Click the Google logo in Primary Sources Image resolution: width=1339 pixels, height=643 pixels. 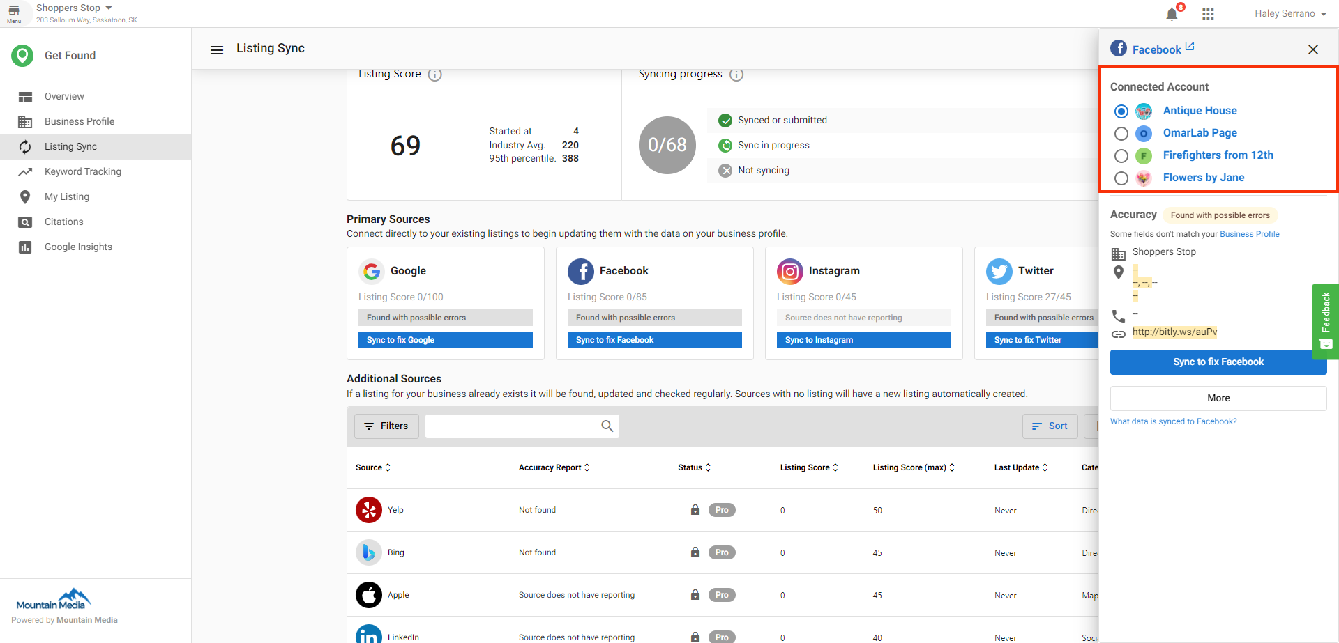click(372, 271)
